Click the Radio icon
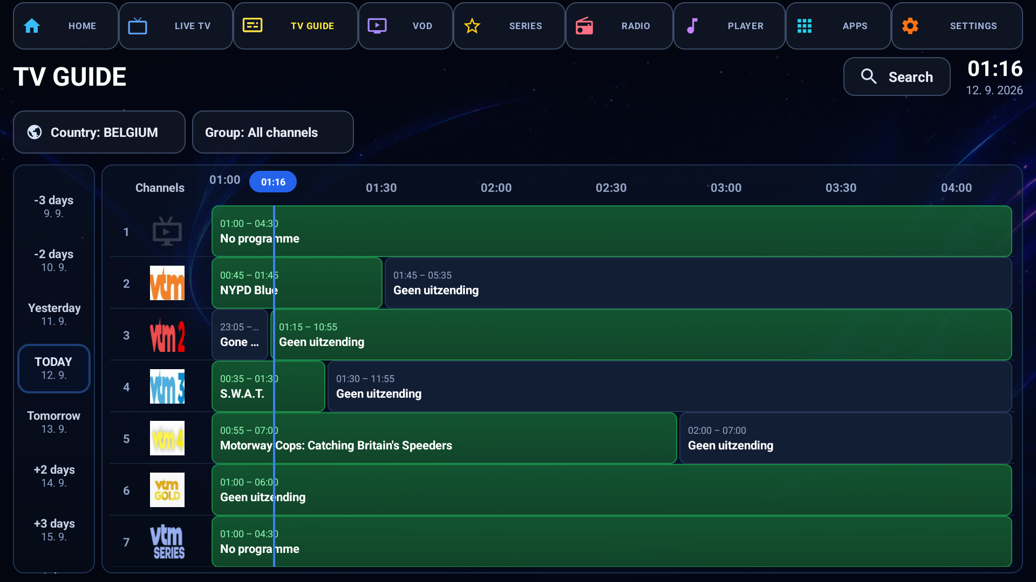The width and height of the screenshot is (1036, 582). point(584,26)
